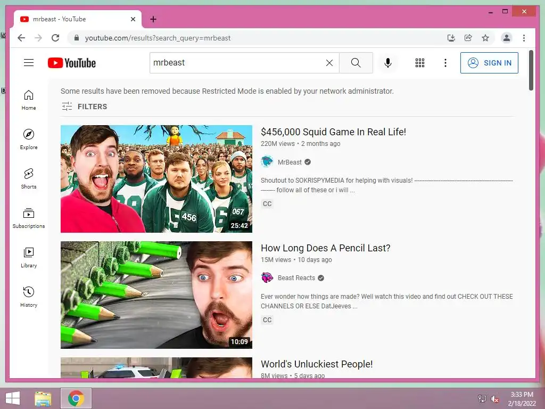Go back in Chrome
The height and width of the screenshot is (409, 545).
coord(21,38)
